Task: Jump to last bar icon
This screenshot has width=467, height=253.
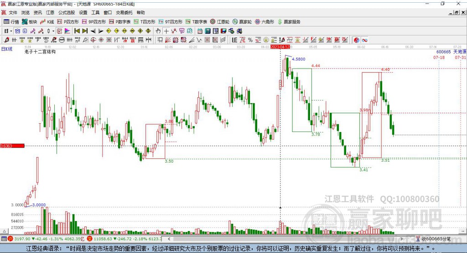Action: pyautogui.click(x=85, y=31)
